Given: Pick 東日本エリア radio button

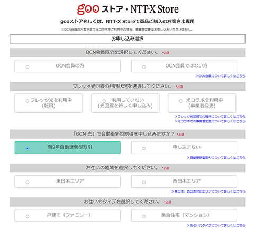Looking at the screenshot, I should pos(28,182).
